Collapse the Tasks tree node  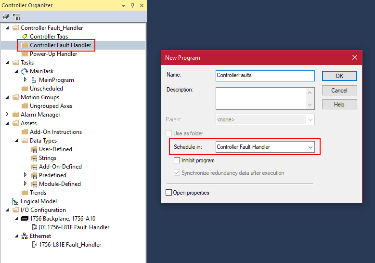7,63
